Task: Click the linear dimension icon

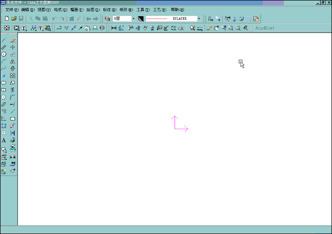Action: [114, 28]
